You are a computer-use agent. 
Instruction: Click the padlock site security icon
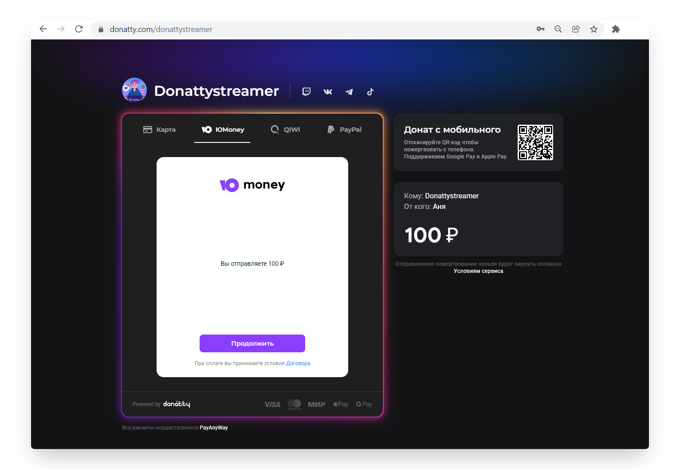(101, 29)
